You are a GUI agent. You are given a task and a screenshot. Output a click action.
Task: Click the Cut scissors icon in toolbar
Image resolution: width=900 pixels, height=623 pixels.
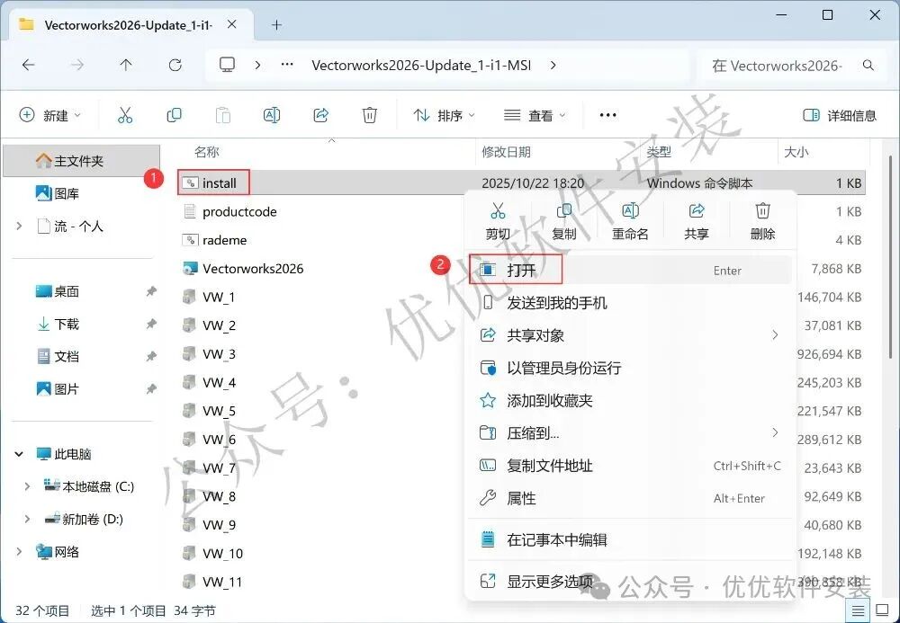point(125,115)
